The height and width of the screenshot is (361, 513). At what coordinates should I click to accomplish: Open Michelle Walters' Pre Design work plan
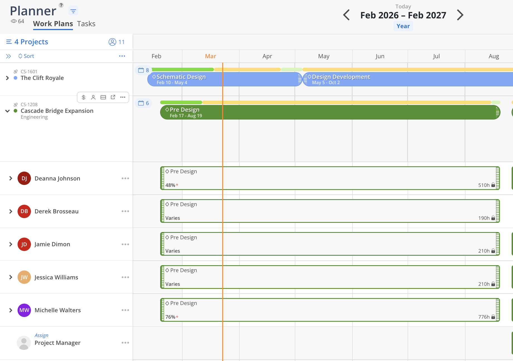[x=330, y=310]
